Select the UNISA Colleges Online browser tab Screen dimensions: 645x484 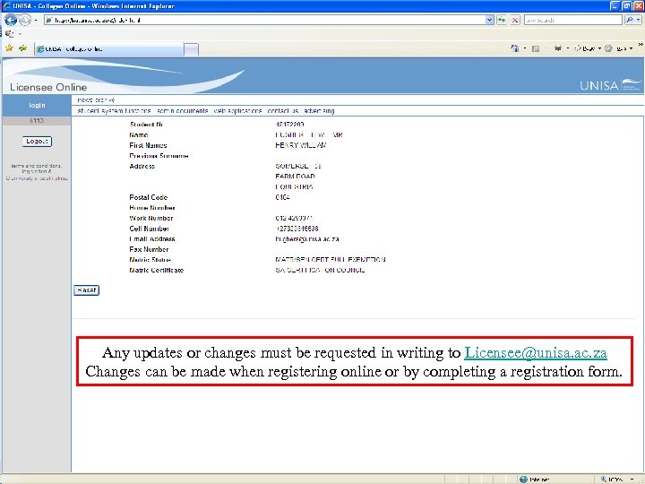[x=109, y=49]
